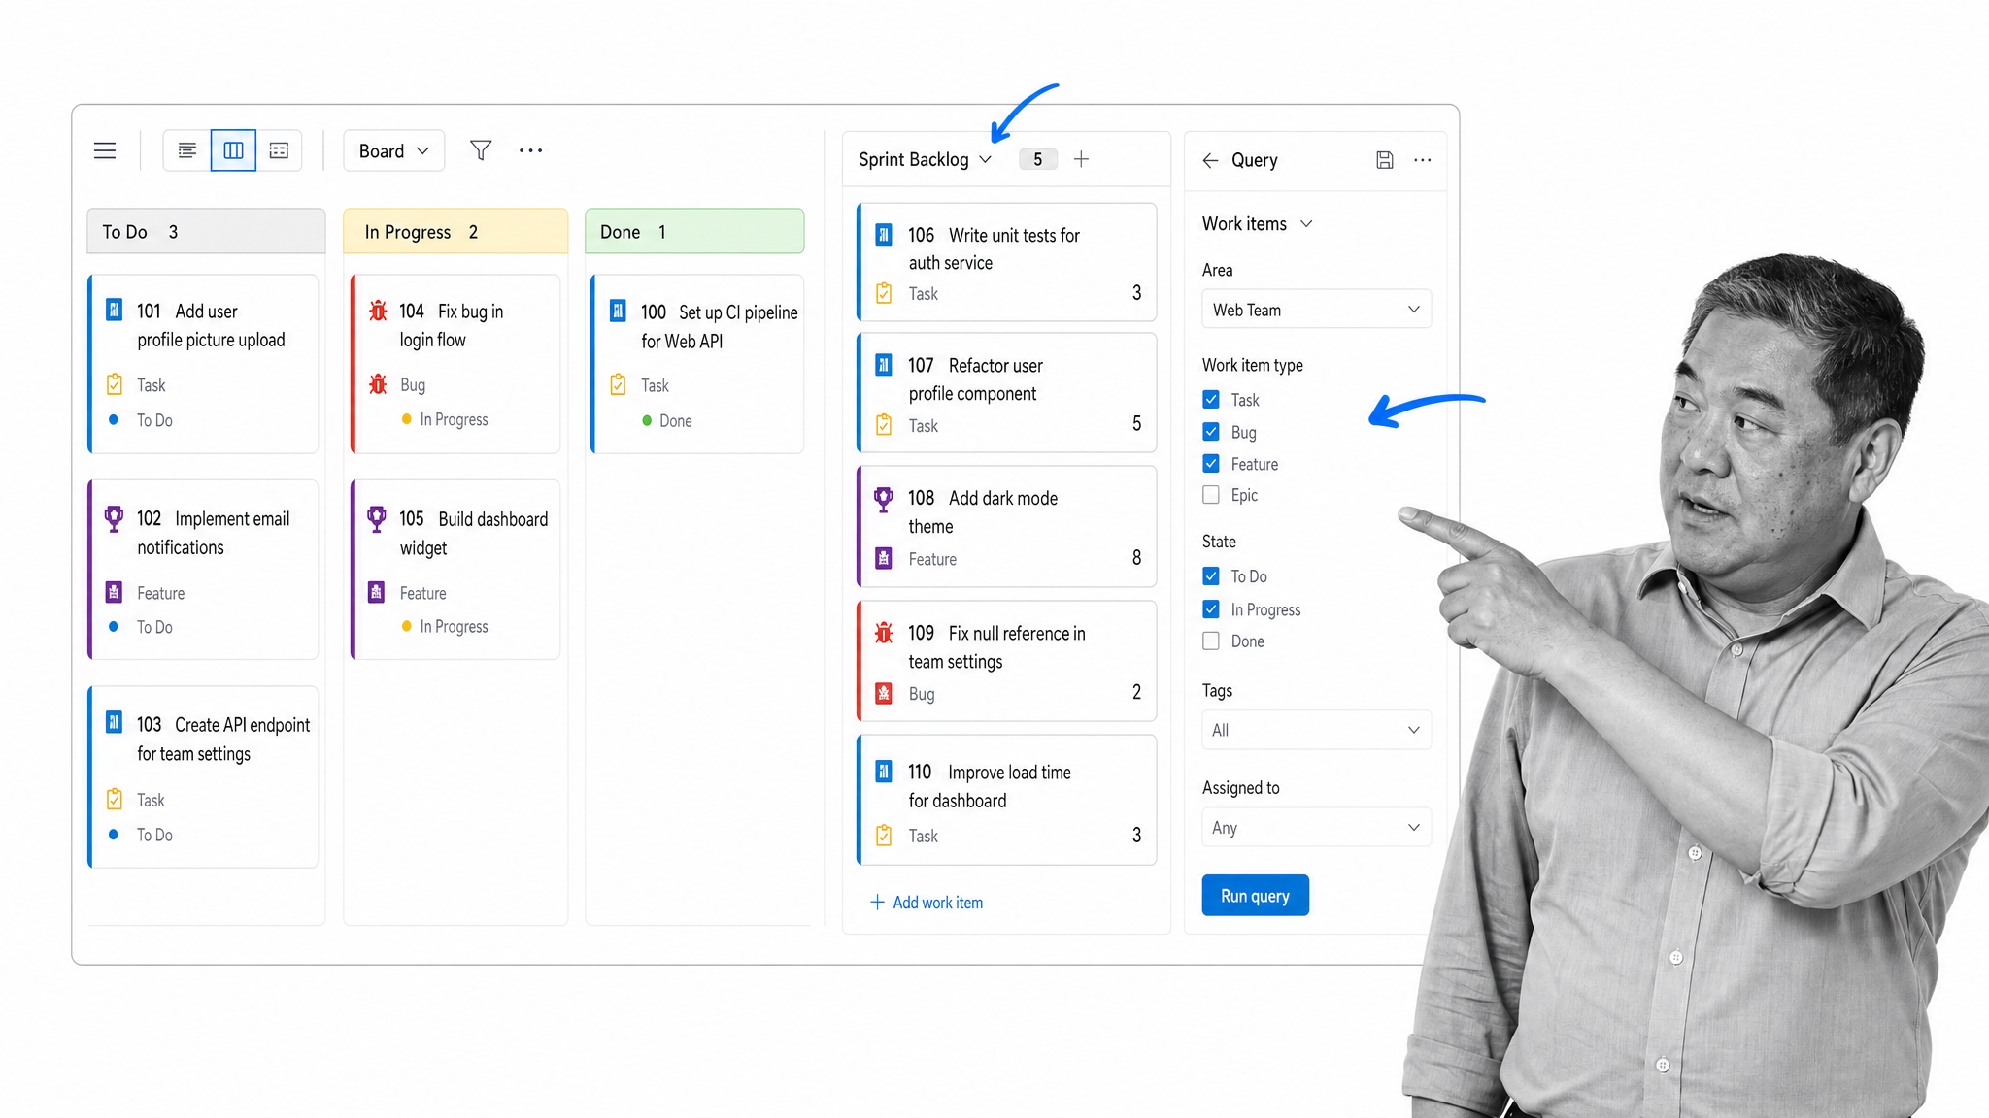Open Query panel more options
The height and width of the screenshot is (1118, 1989).
[1422, 160]
